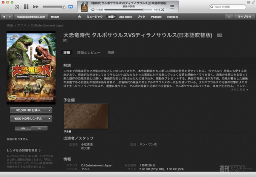The image size is (256, 177).
Task: Click Store search field
Action: (227, 7)
